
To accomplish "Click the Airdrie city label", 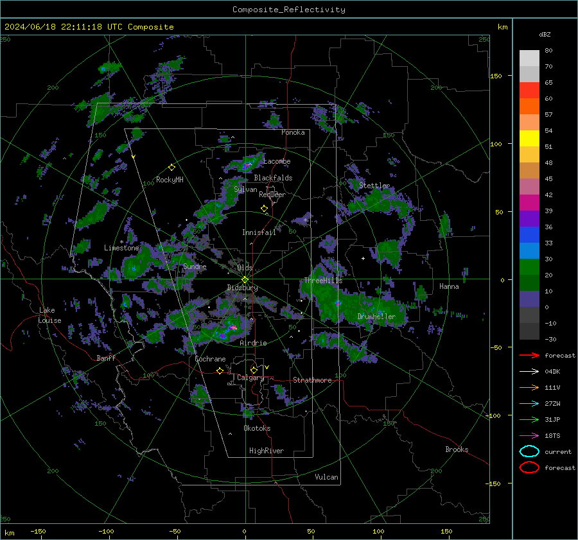I will click(x=253, y=343).
